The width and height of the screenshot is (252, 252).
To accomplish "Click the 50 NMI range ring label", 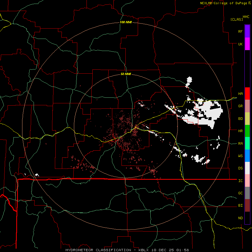I will coord(126,74).
